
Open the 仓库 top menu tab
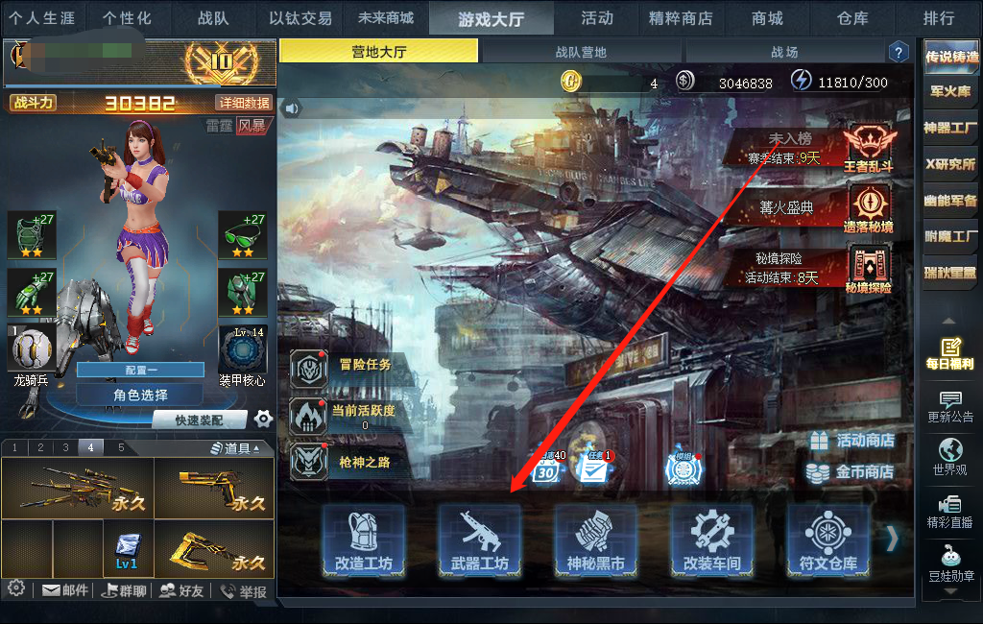[x=852, y=18]
